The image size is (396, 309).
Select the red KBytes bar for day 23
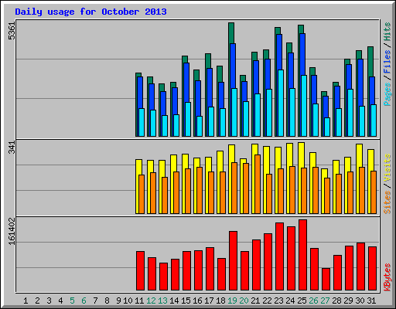[279, 256]
